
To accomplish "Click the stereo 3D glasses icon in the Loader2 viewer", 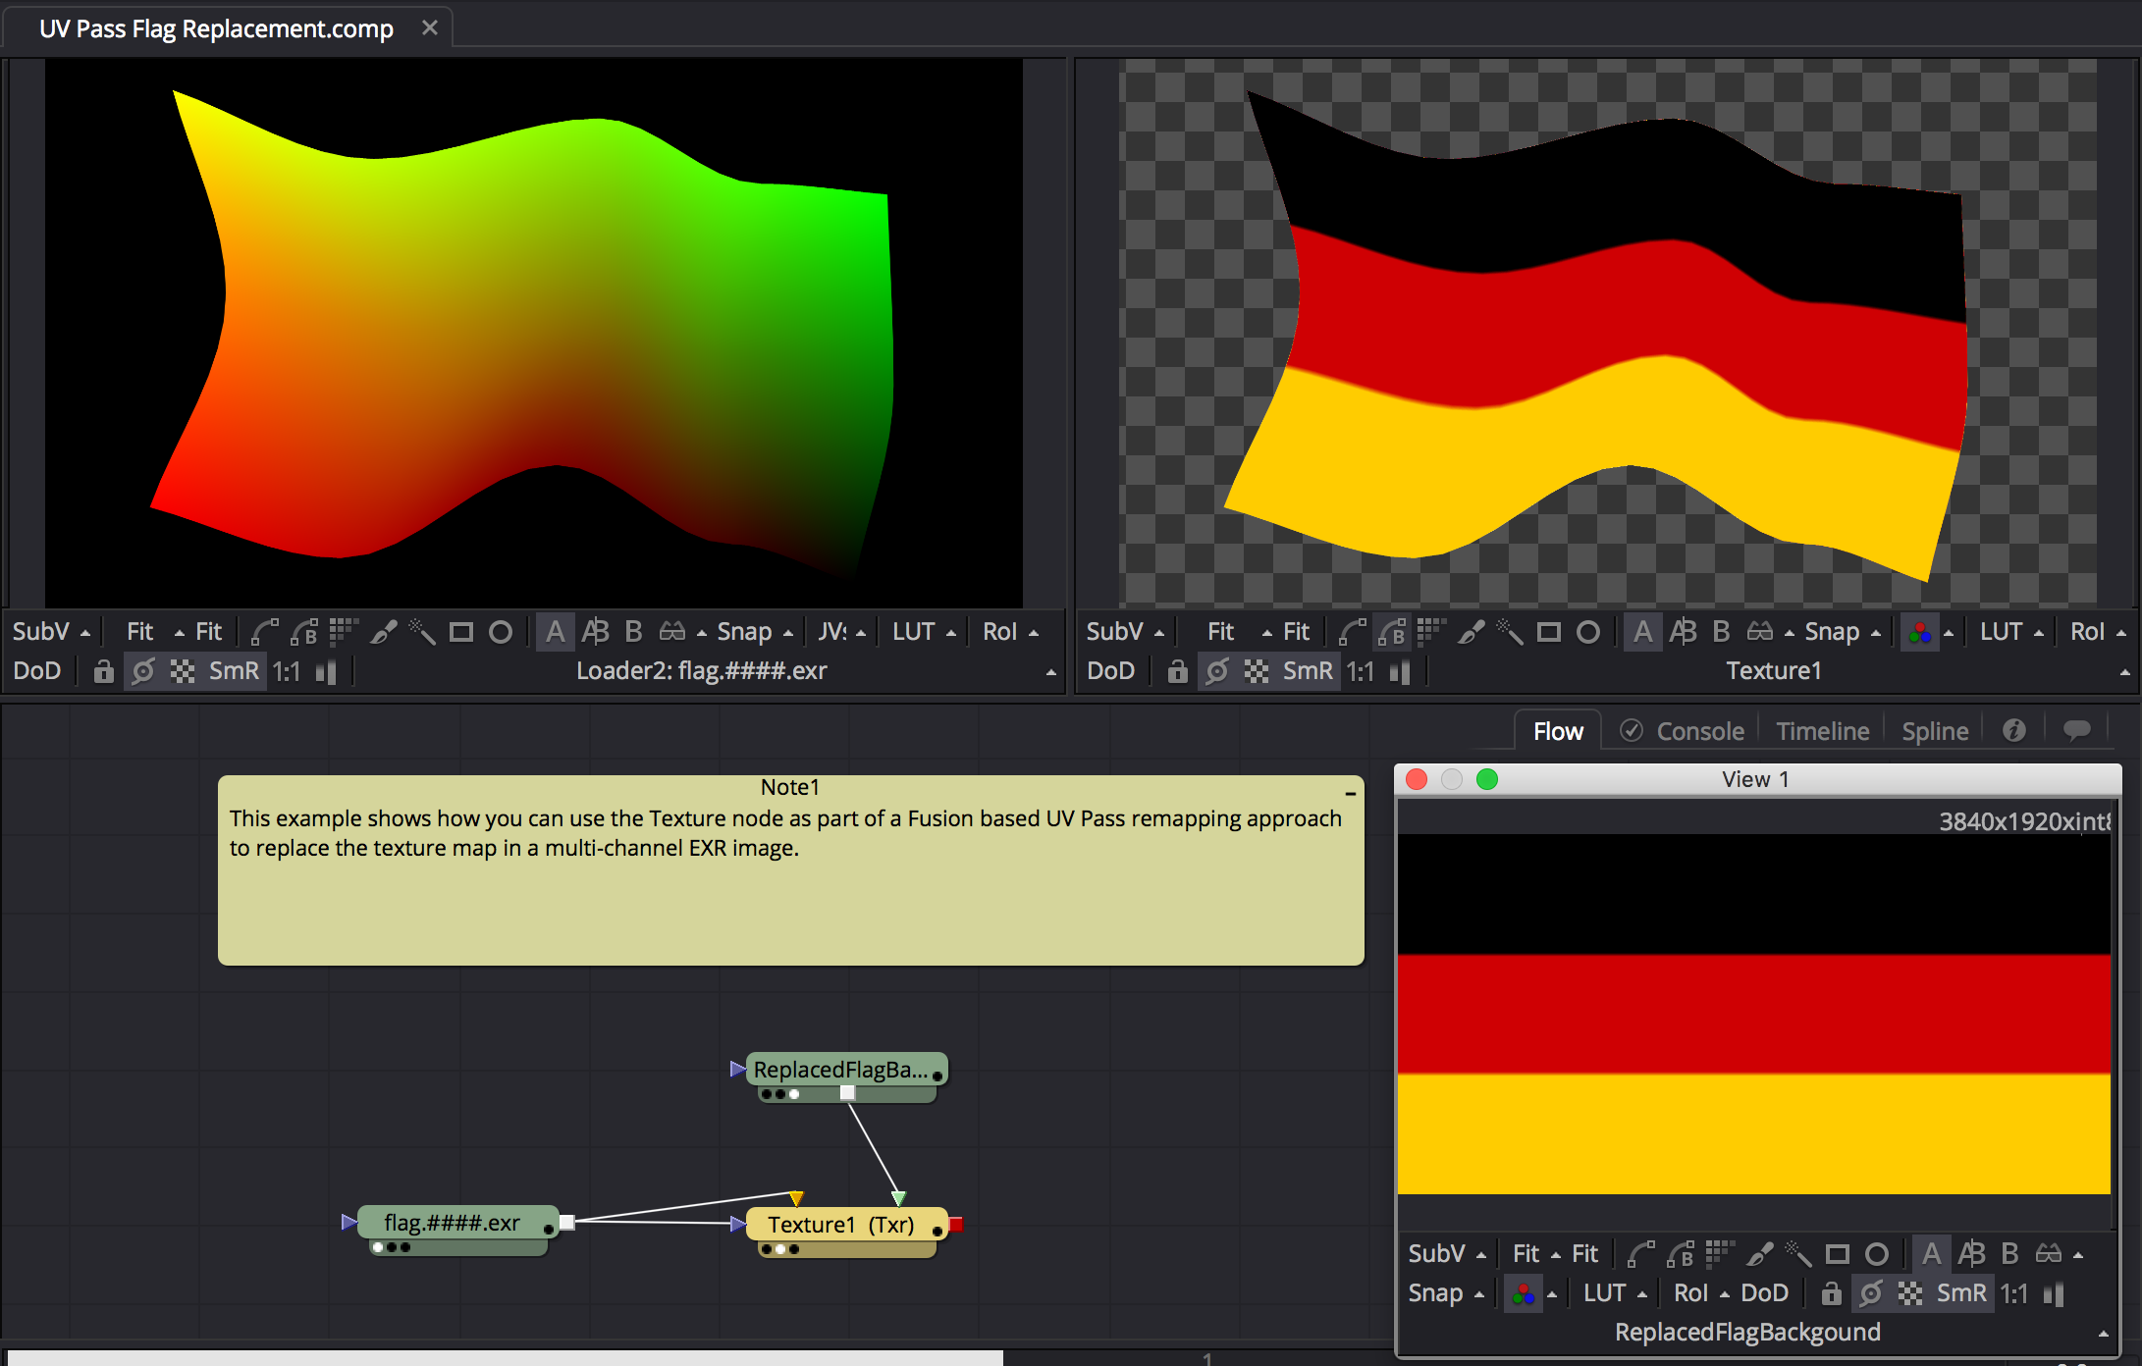I will pyautogui.click(x=672, y=631).
